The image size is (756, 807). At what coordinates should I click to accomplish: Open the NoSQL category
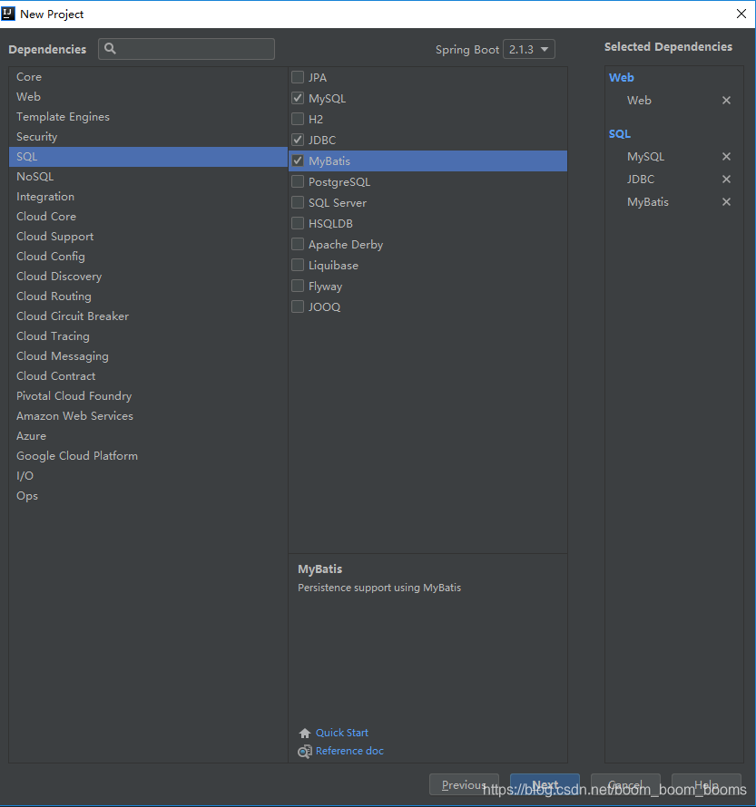click(x=148, y=177)
